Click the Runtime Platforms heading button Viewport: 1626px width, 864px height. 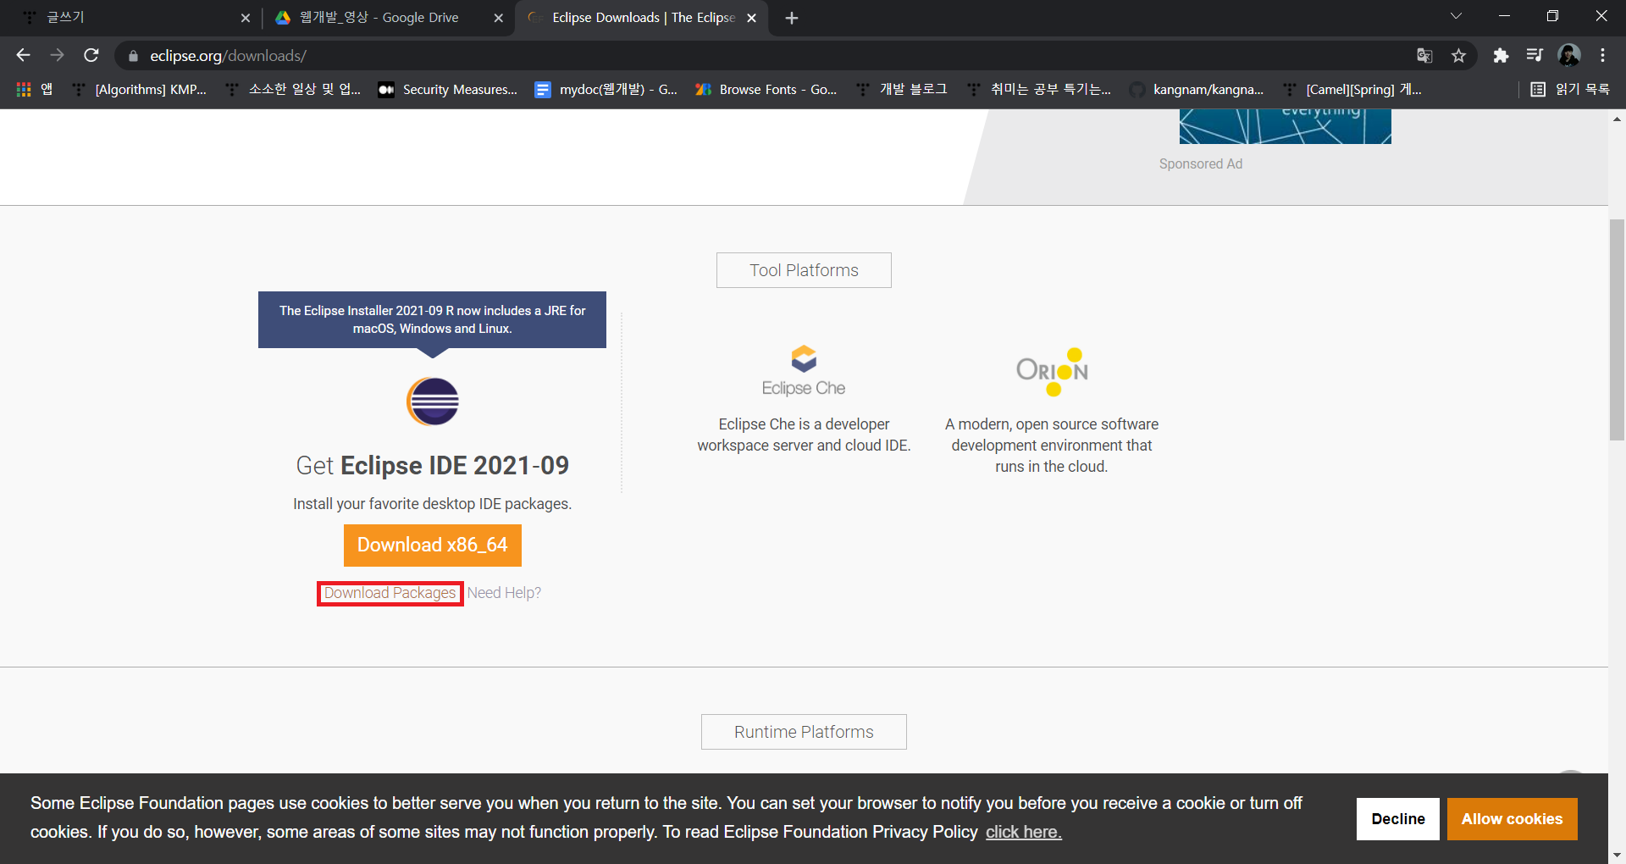pos(804,732)
